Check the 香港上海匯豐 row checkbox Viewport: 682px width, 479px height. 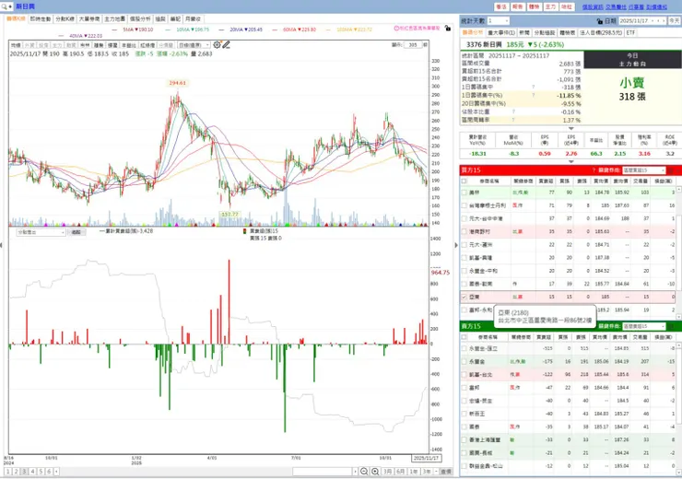pos(464,440)
